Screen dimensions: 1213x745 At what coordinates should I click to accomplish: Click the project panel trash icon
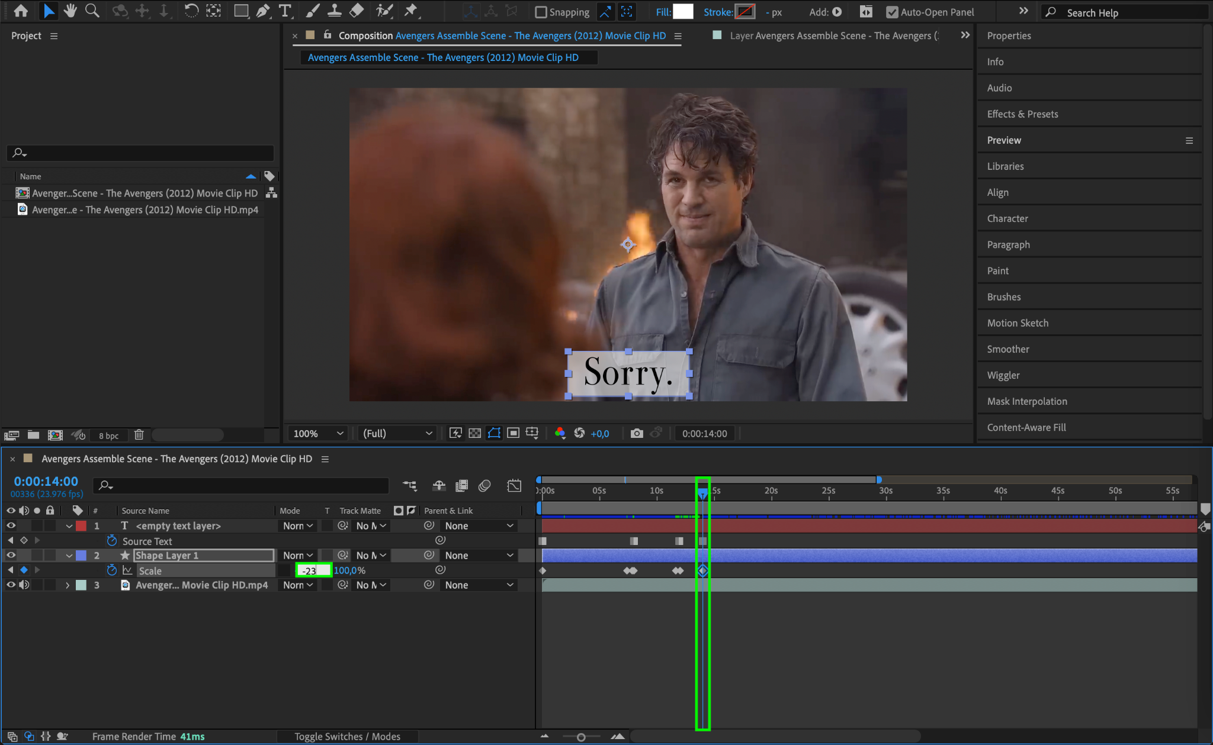139,435
